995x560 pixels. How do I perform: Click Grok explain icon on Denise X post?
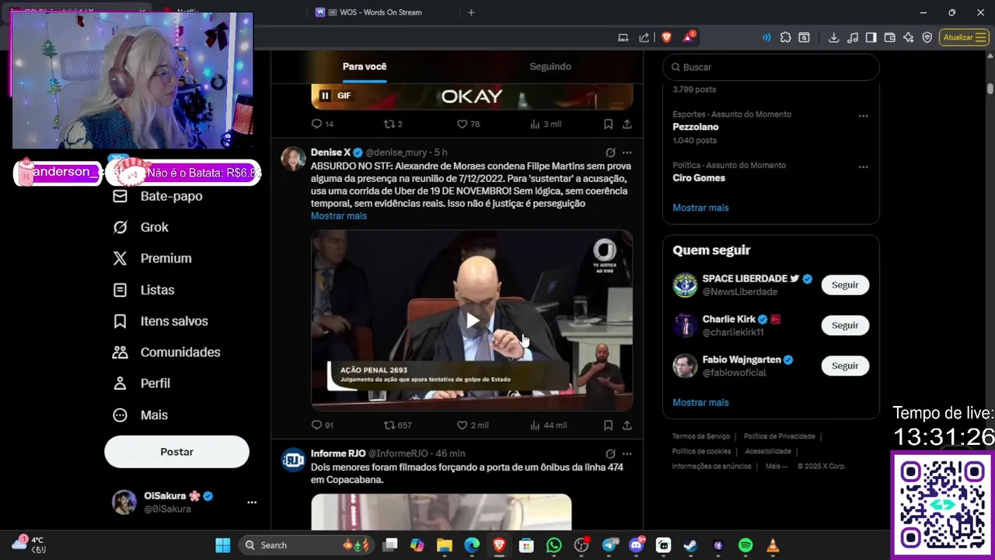point(610,152)
